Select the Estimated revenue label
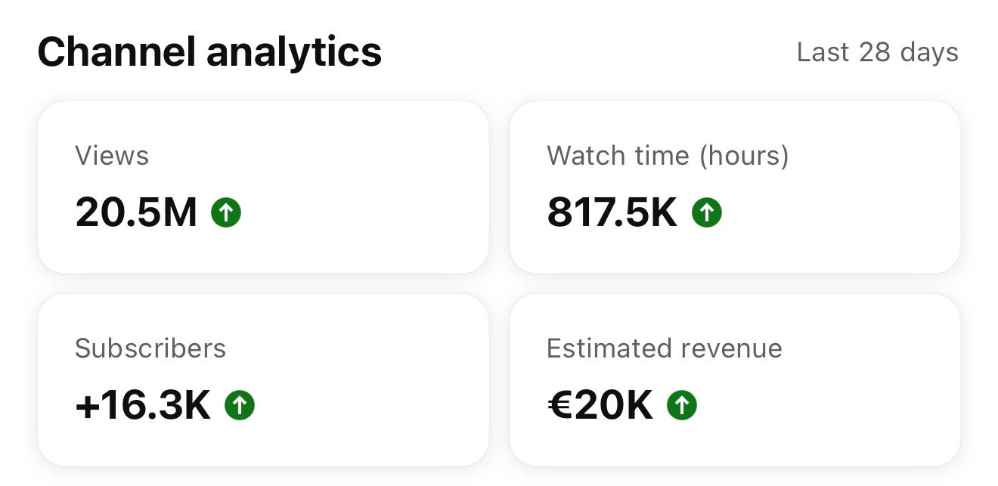The height and width of the screenshot is (486, 998). (x=664, y=348)
